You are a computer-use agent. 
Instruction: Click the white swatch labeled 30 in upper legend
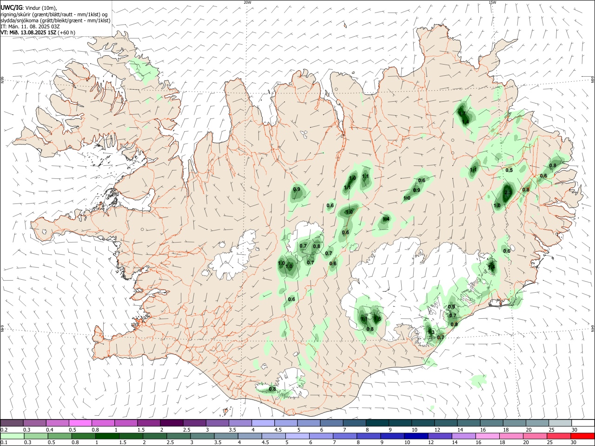(582, 423)
